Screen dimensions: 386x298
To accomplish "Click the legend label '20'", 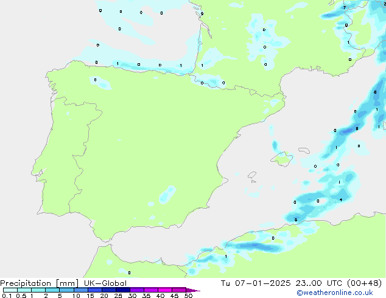I will (104, 296).
